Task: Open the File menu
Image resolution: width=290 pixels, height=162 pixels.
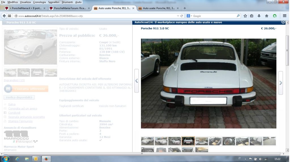Action: tap(3, 2)
